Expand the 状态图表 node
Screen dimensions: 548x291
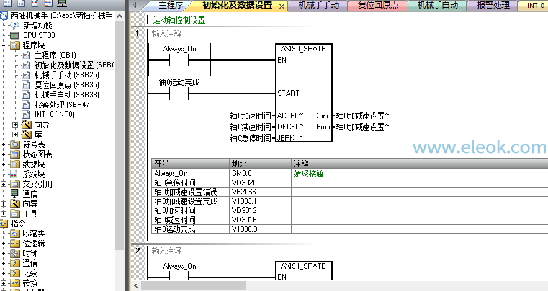4,154
